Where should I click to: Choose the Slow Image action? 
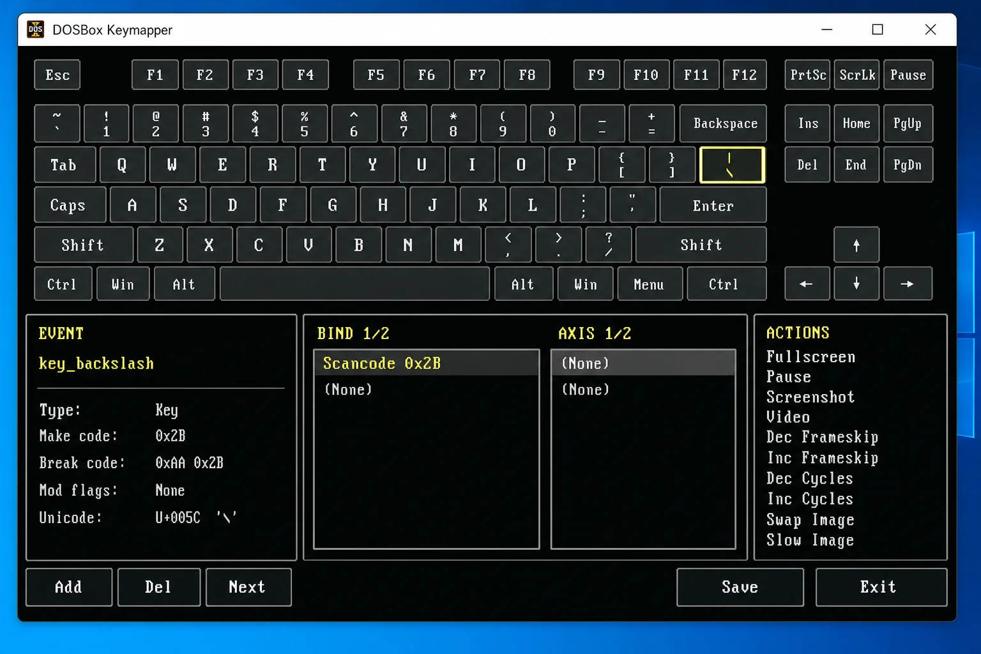[x=810, y=540]
